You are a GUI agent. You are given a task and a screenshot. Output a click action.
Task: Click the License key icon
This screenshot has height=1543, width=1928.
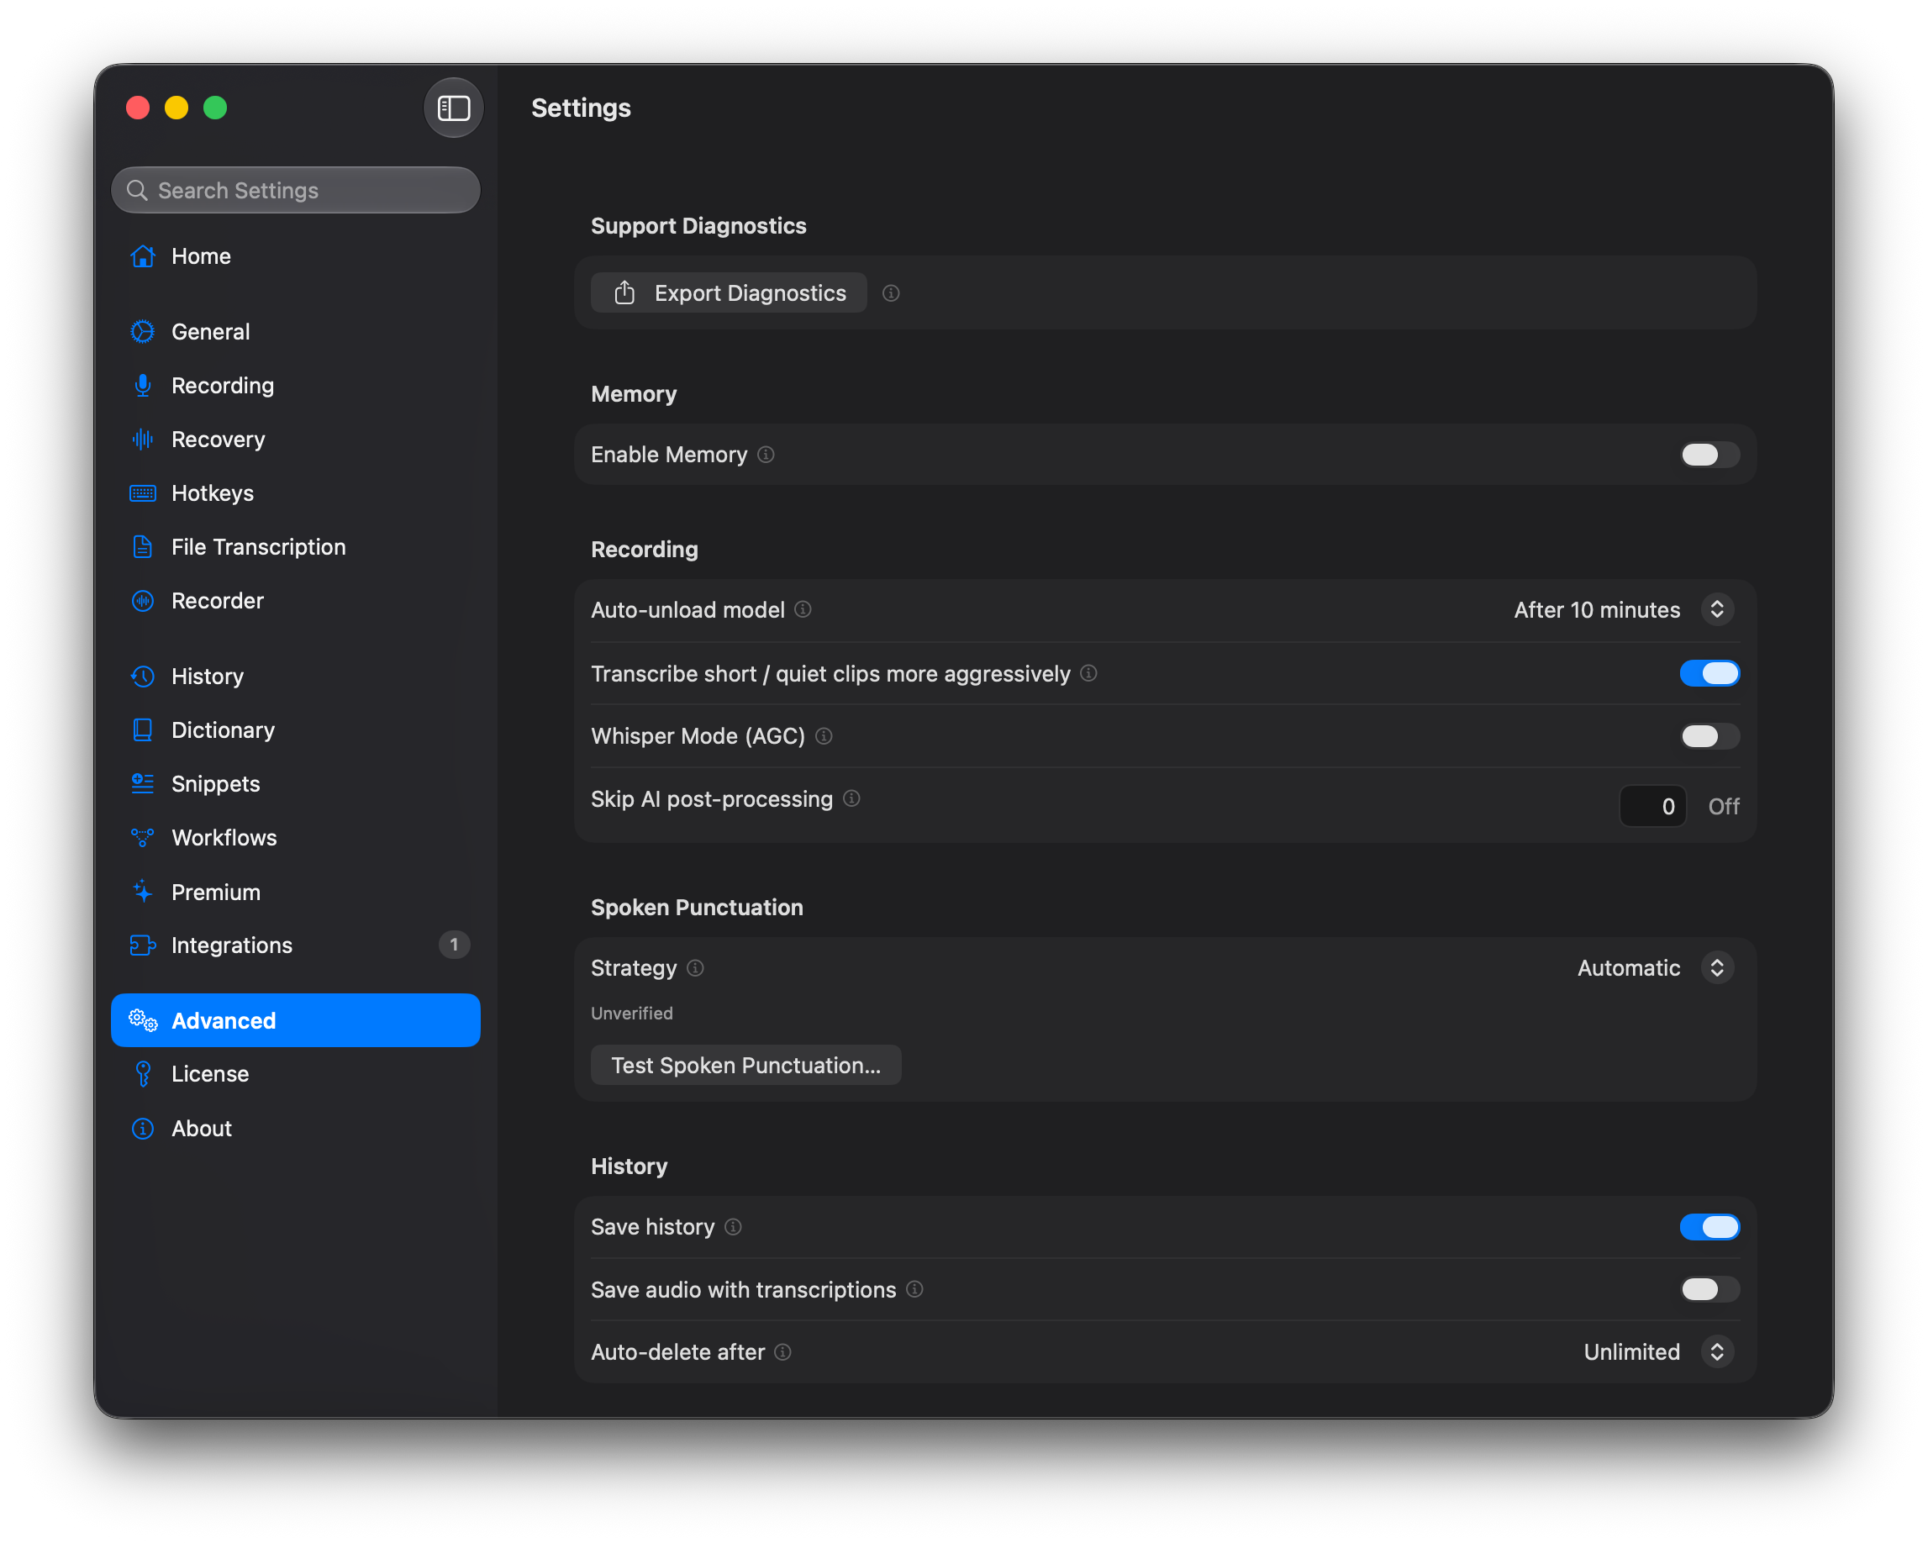pyautogui.click(x=143, y=1075)
